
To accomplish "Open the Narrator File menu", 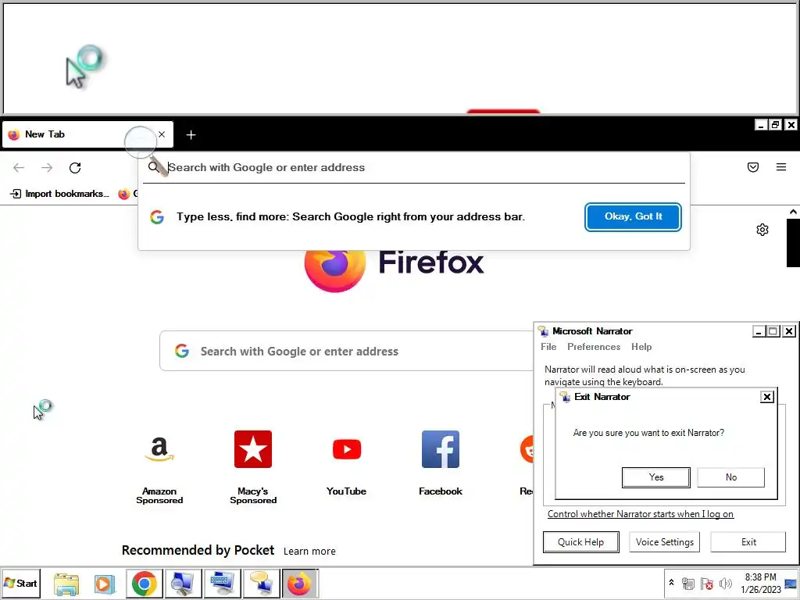I will [x=548, y=347].
